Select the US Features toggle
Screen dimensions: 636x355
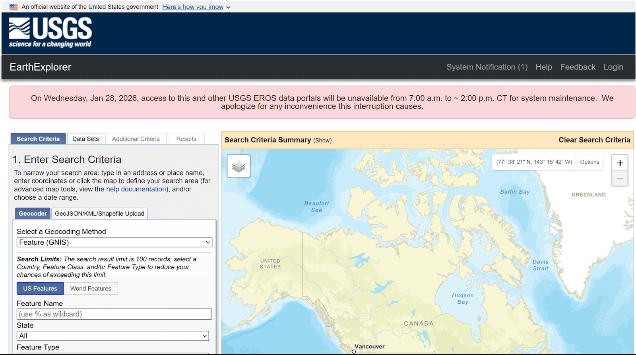(x=40, y=288)
